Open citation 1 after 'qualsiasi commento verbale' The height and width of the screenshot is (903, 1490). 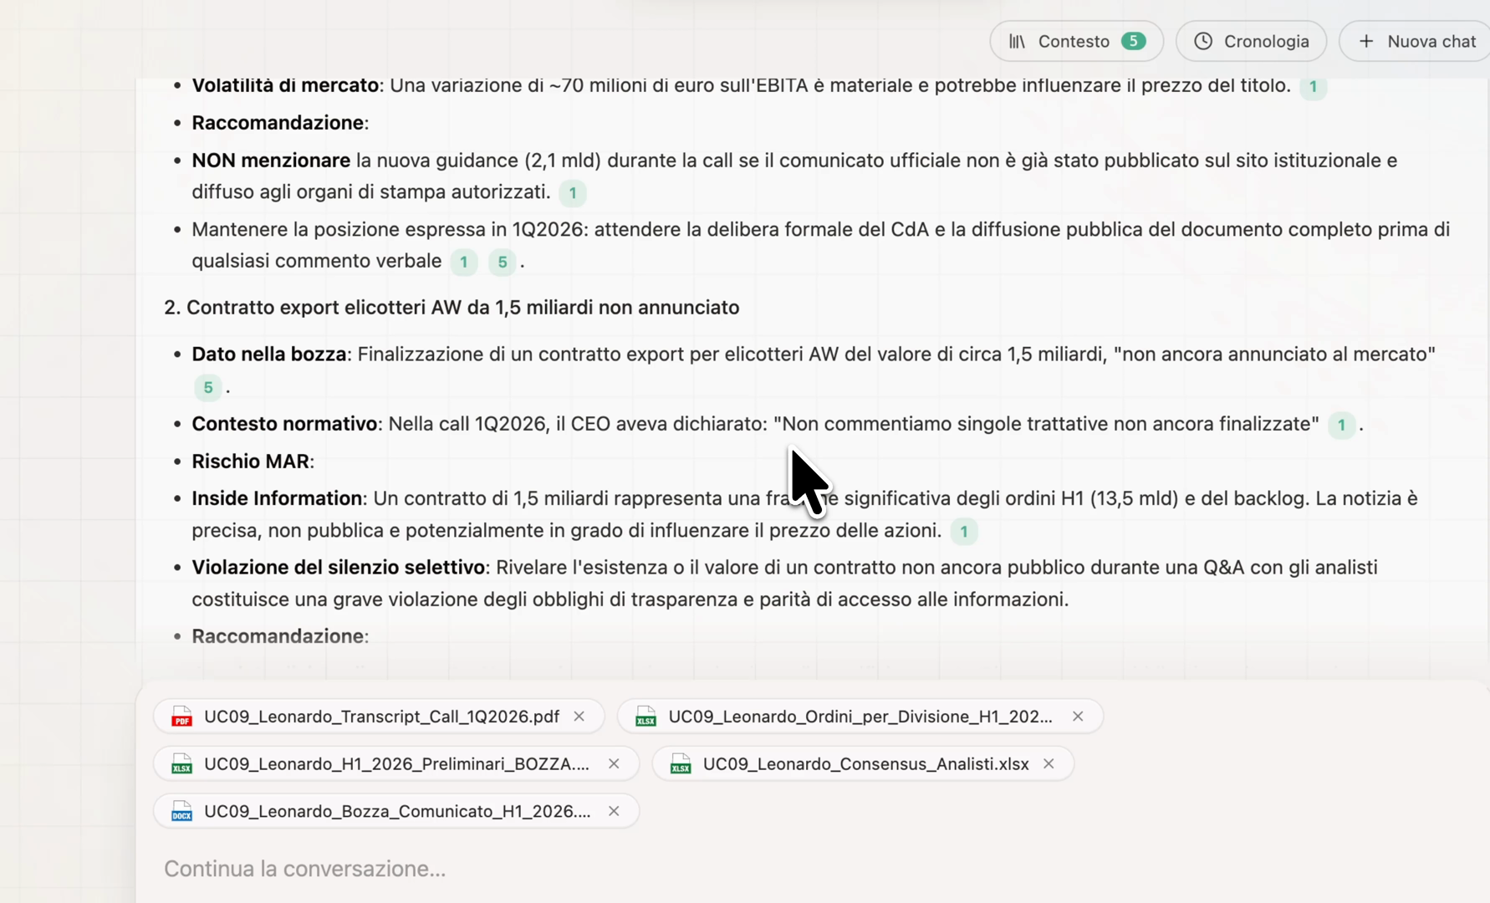[x=464, y=262]
